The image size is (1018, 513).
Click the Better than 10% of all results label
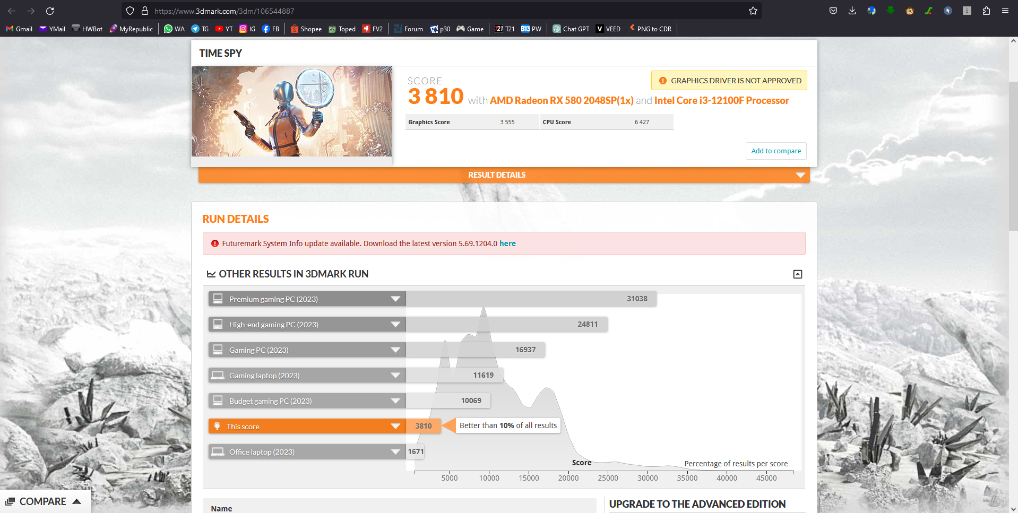pos(508,425)
